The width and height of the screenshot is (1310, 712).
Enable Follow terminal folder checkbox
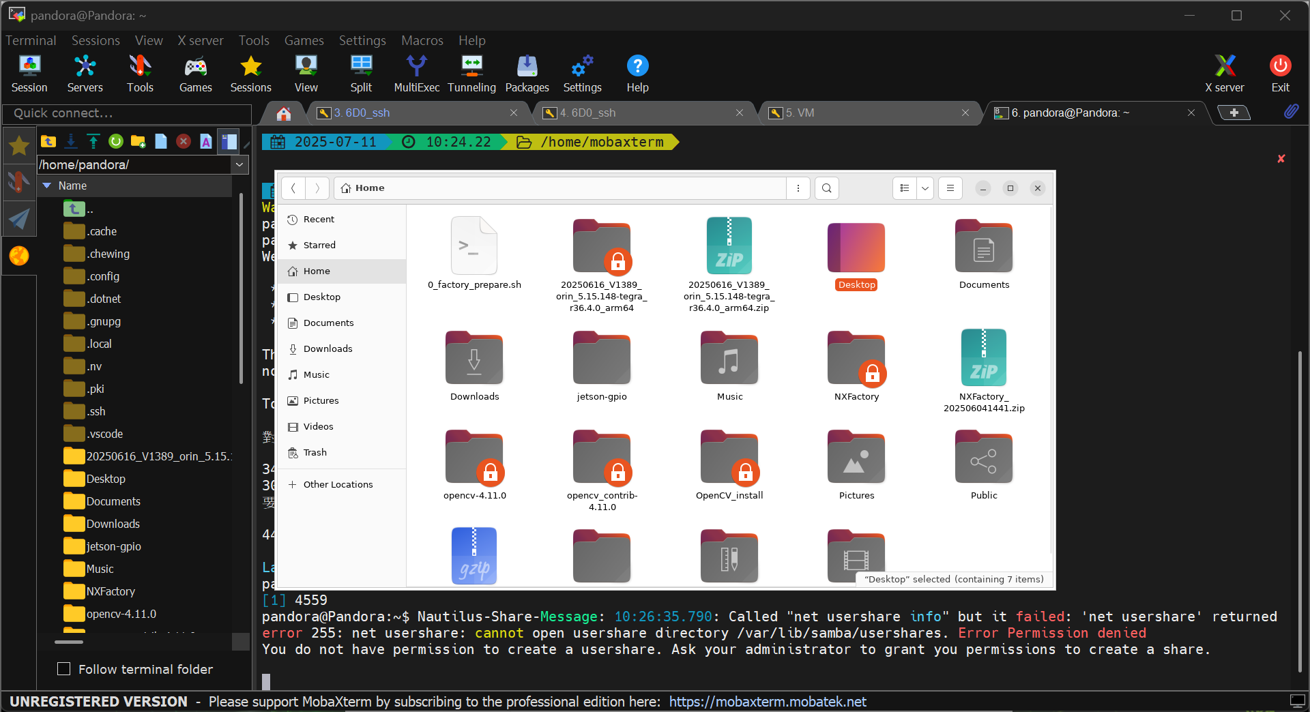[64, 669]
